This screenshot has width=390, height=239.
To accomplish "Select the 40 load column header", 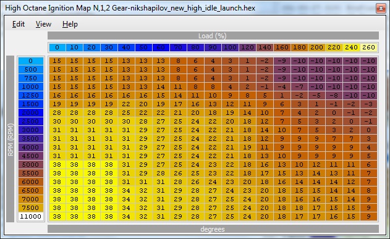I will tap(126, 47).
